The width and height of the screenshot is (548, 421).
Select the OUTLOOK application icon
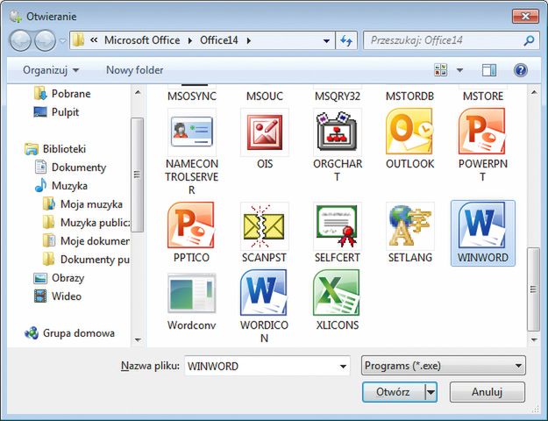click(409, 132)
